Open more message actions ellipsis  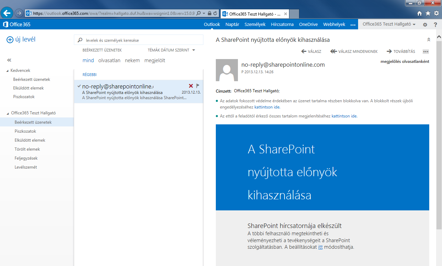pos(425,51)
